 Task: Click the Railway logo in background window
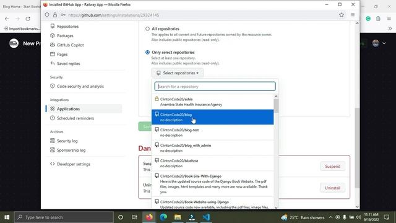(14, 43)
